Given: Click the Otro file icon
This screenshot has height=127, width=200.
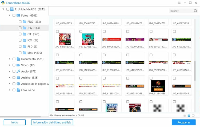Looking at the screenshot, I should click(18, 90).
